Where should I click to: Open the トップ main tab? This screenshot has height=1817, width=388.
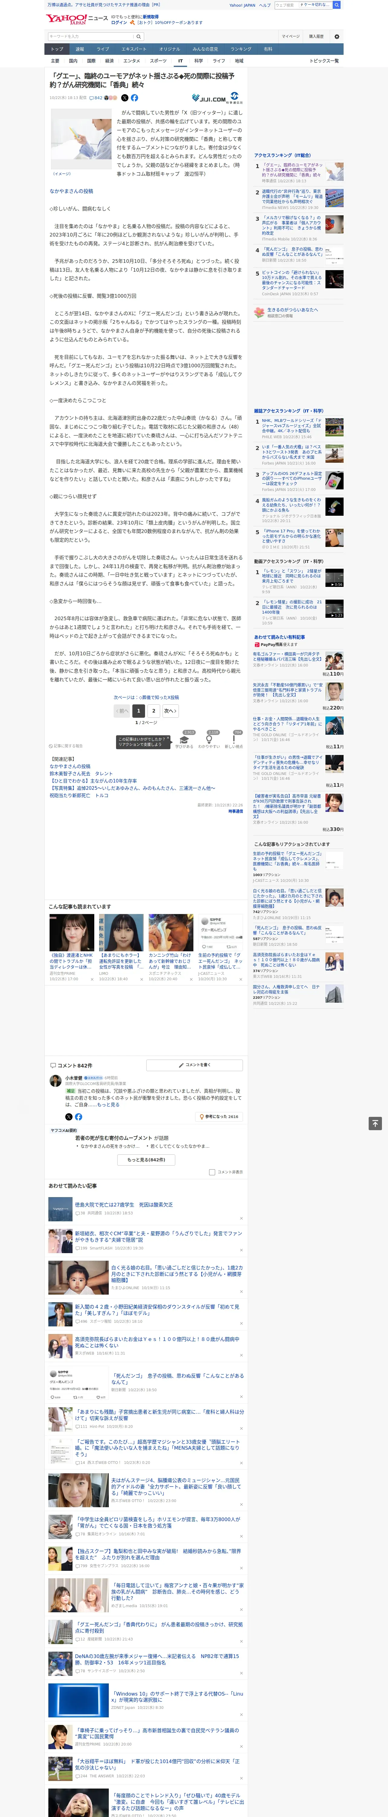pos(57,49)
